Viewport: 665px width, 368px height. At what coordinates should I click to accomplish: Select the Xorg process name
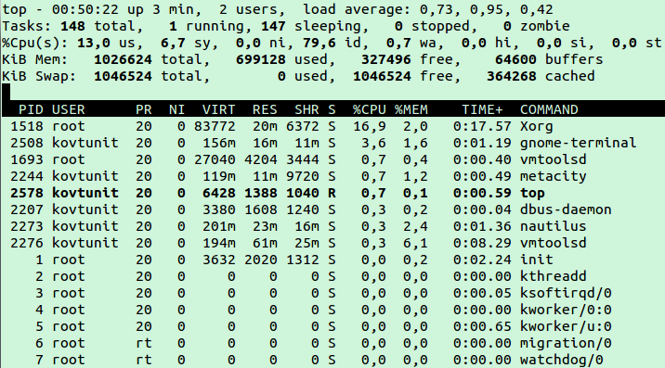[x=537, y=126]
